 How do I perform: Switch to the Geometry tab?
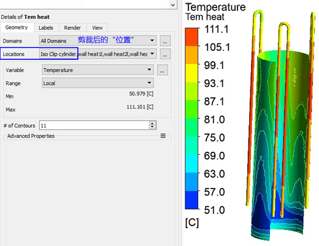click(17, 28)
